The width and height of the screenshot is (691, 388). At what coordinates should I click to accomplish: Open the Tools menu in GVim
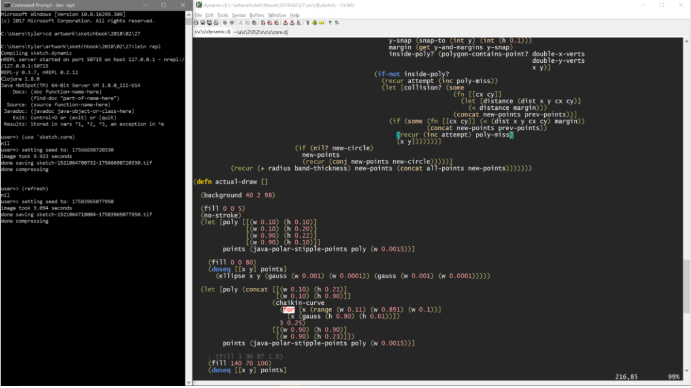coord(222,15)
